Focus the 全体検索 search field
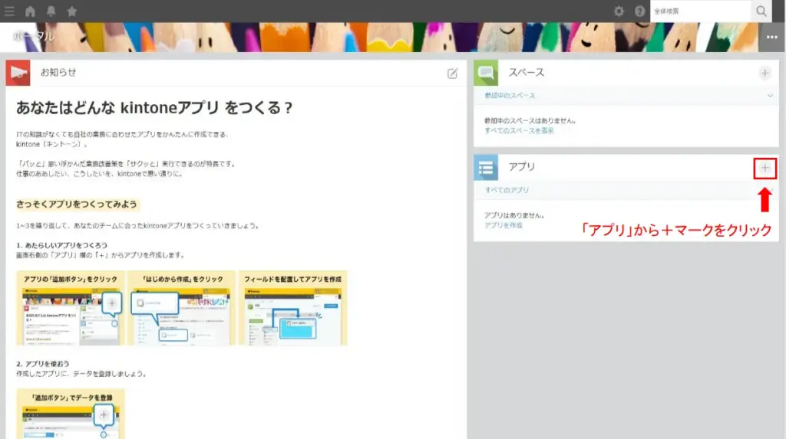Image resolution: width=786 pixels, height=439 pixels. tap(701, 11)
